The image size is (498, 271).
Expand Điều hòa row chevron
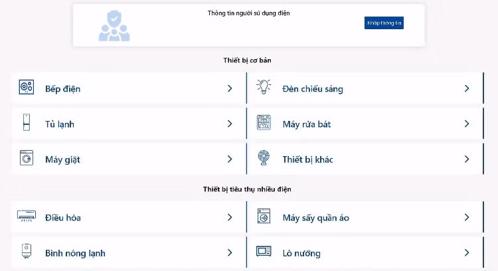pyautogui.click(x=230, y=217)
